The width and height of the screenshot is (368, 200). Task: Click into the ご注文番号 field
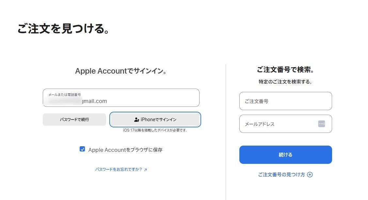285,101
